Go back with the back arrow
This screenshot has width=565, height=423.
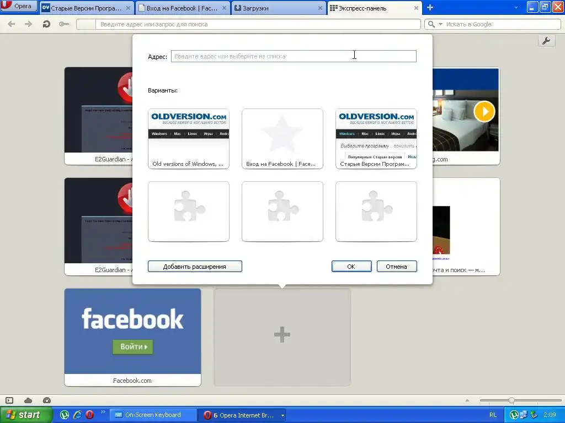(12, 24)
